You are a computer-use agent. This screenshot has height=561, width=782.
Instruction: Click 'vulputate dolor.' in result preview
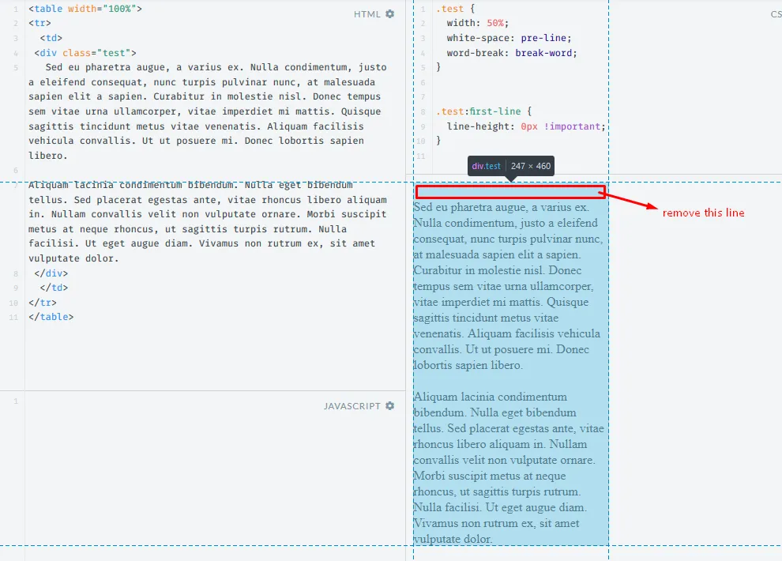[x=453, y=539]
